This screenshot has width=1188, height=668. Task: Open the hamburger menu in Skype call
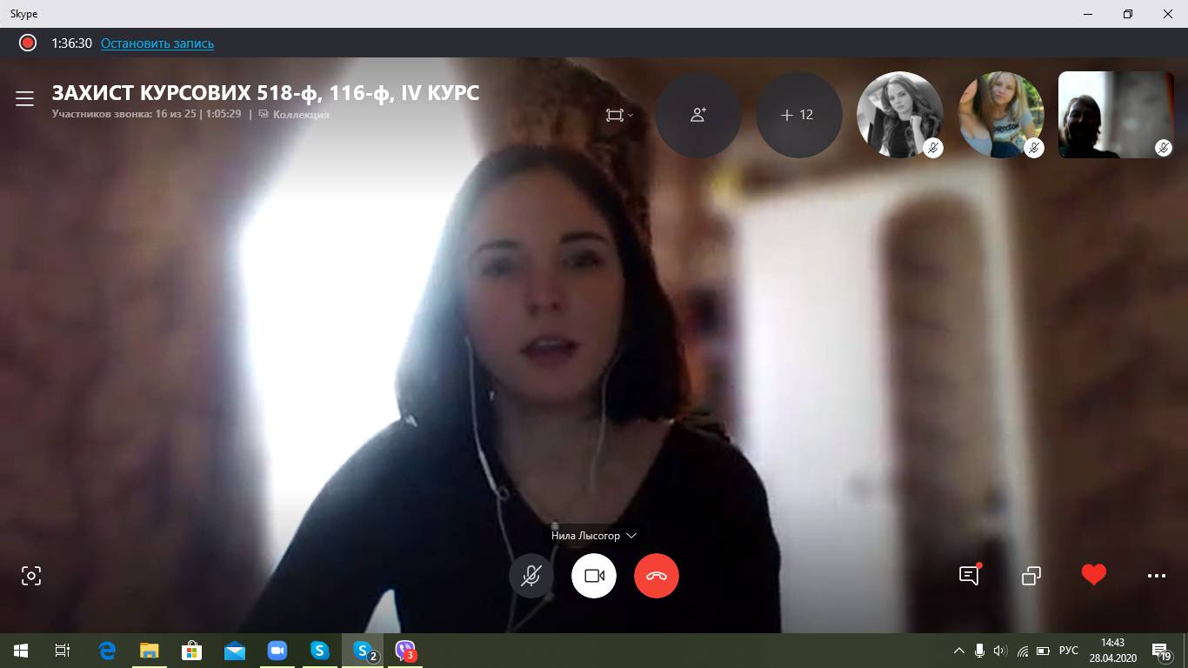[x=24, y=99]
